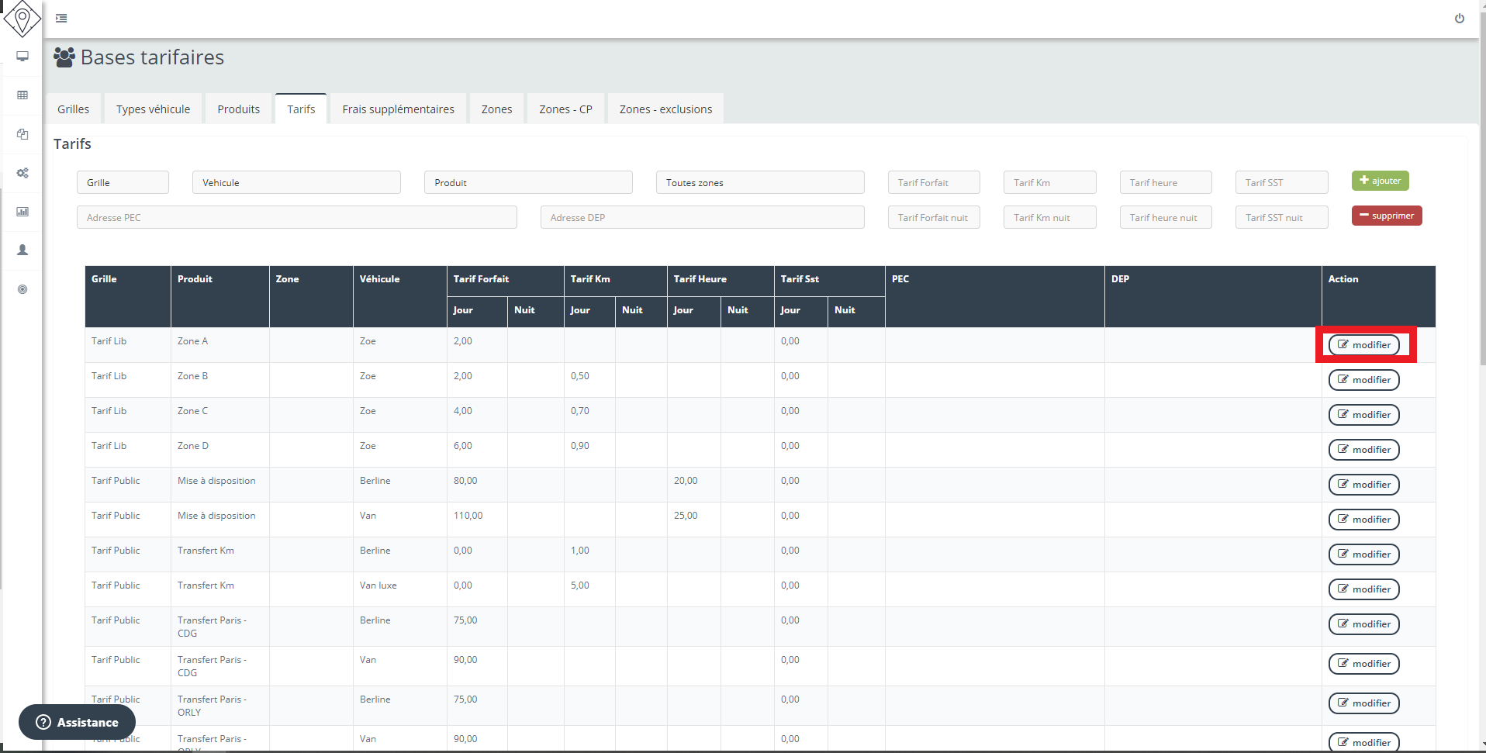Open the bar chart statistics icon
Image resolution: width=1486 pixels, height=753 pixels.
click(x=22, y=212)
